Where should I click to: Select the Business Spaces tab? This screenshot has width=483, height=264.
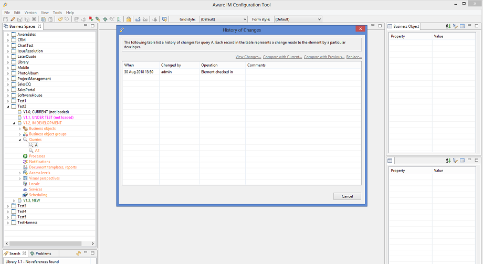[x=22, y=26]
